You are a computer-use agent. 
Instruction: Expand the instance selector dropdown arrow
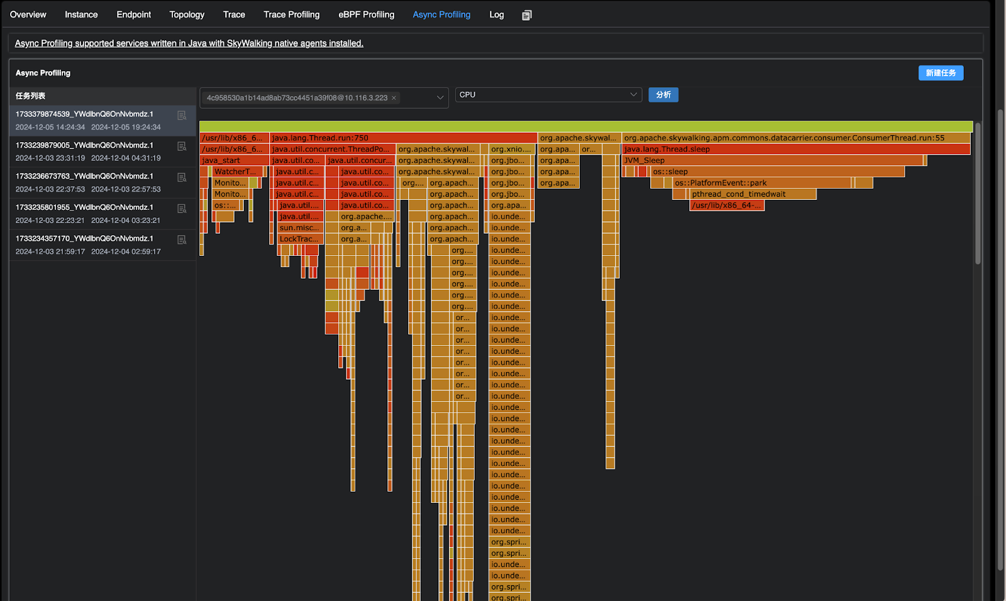pos(440,97)
